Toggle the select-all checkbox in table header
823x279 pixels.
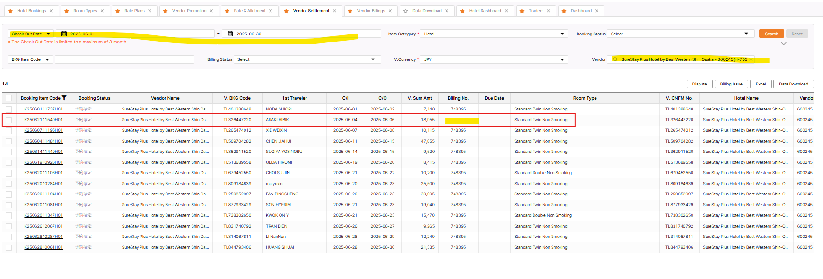tap(9, 98)
